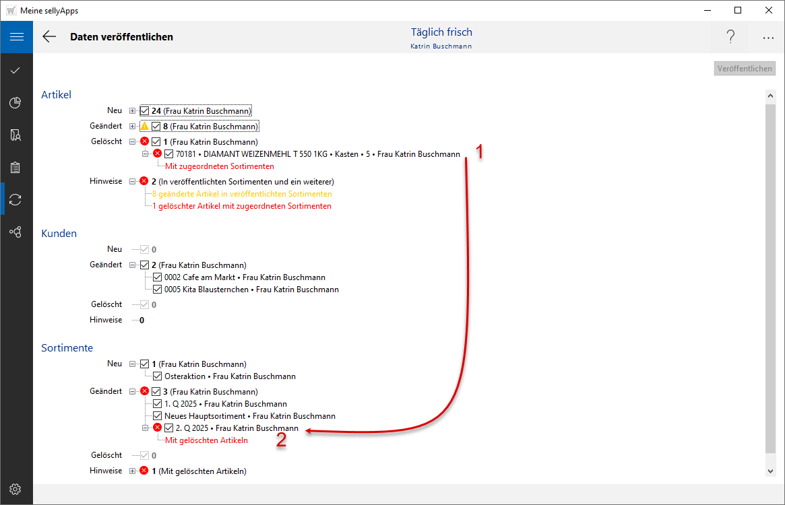Open the share nodes sidebar icon
Image resolution: width=785 pixels, height=505 pixels.
(x=15, y=232)
